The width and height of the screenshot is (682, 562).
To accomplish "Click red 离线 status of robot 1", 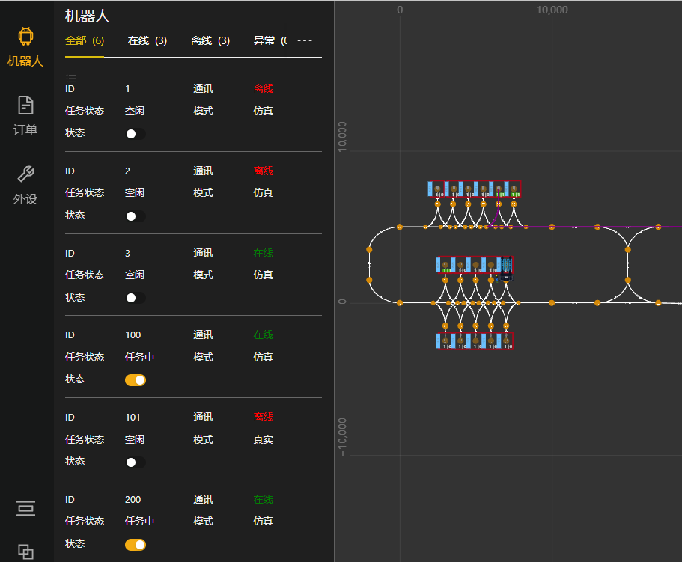I will [264, 88].
